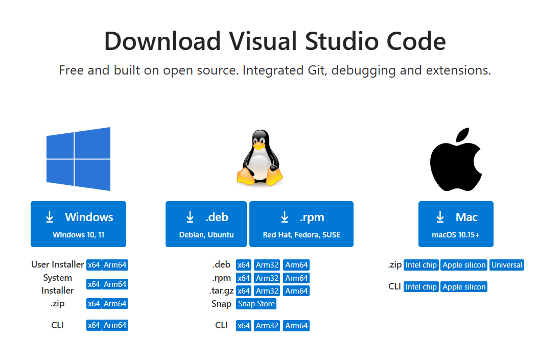The width and height of the screenshot is (538, 363).
Task: Click the Windows logo icon
Action: (78, 159)
